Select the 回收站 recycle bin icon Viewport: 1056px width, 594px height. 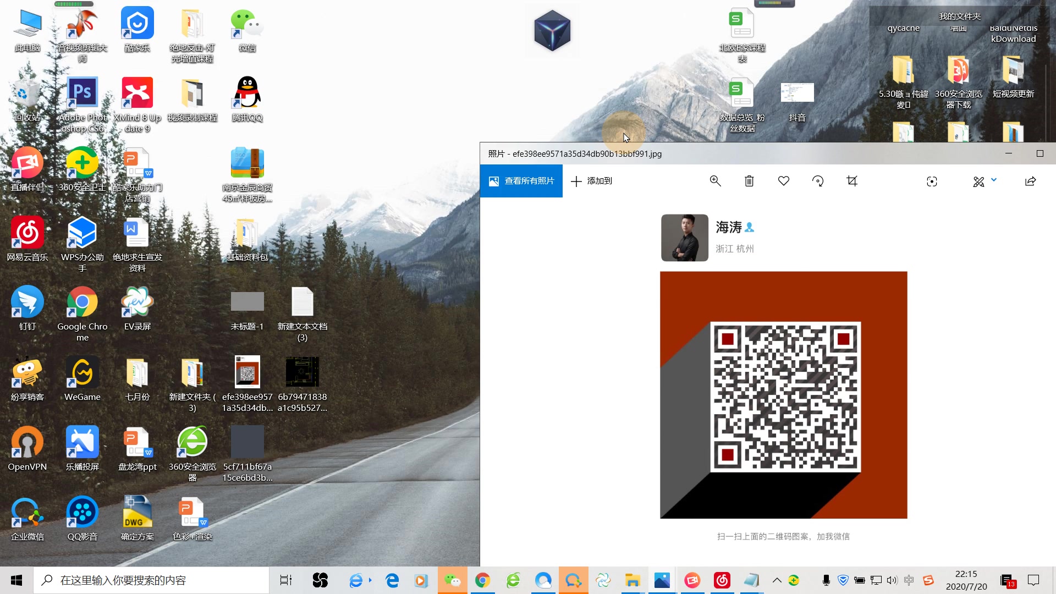28,99
